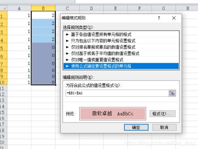Select row 6 header
The height and width of the screenshot is (149, 198).
coord(4,55)
